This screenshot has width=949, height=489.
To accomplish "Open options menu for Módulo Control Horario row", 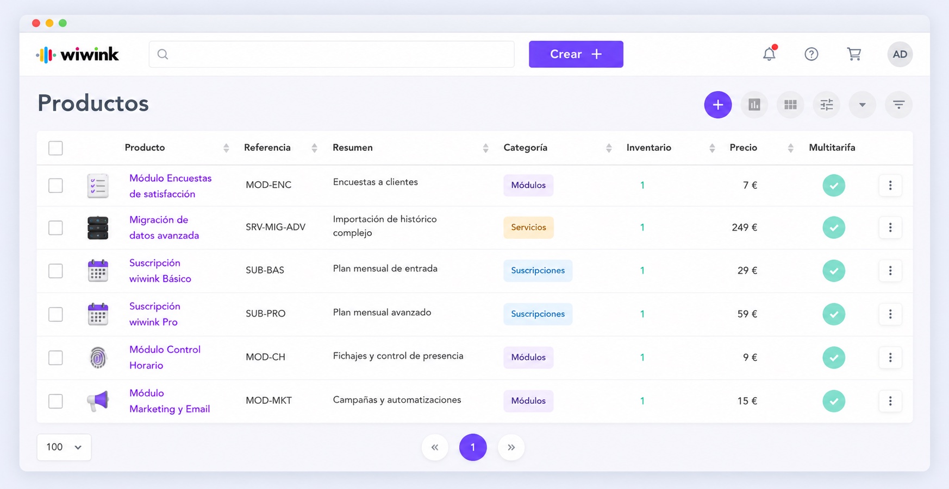I will (x=890, y=357).
